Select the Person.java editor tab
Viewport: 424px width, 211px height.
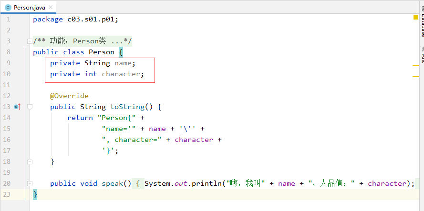[28, 7]
